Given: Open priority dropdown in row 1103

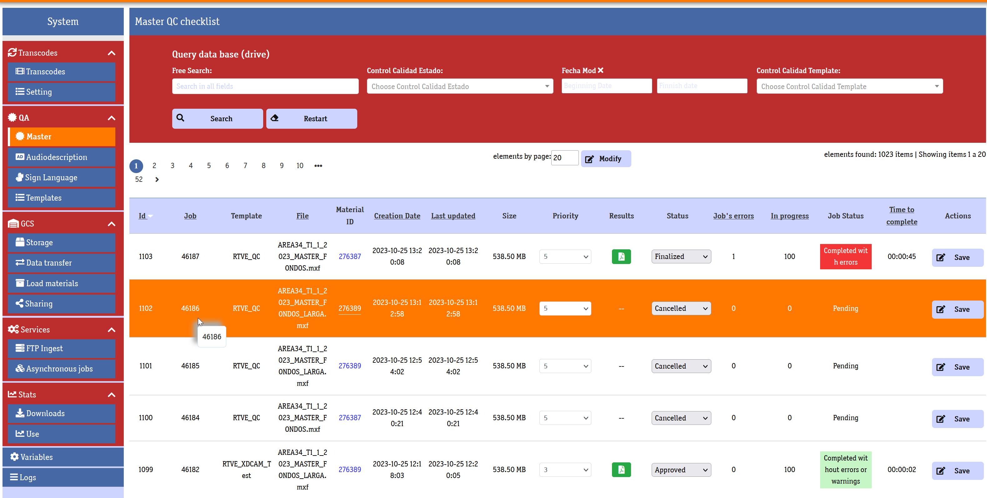Looking at the screenshot, I should [x=565, y=257].
